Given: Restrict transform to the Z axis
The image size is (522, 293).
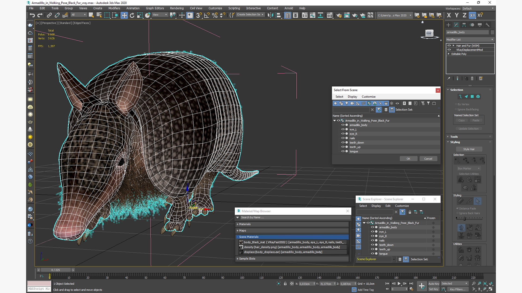Looking at the screenshot, I should click(464, 15).
